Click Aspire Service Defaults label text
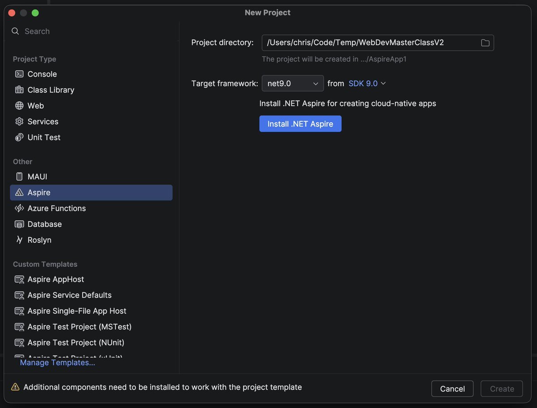The image size is (537, 408). [69, 295]
